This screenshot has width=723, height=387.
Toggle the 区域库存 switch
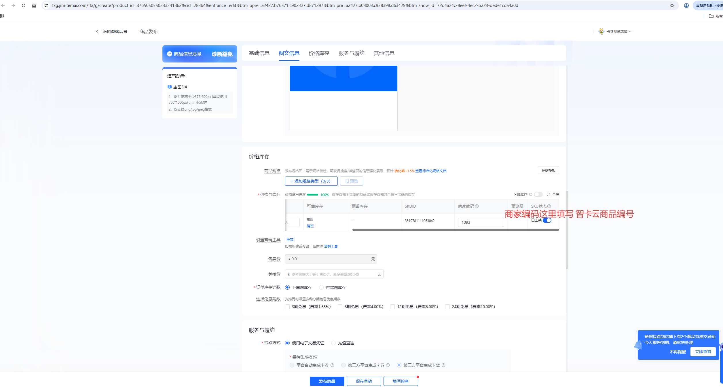[538, 194]
